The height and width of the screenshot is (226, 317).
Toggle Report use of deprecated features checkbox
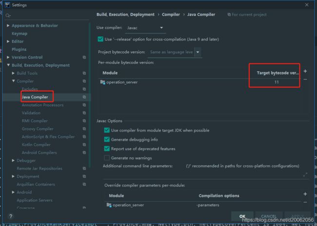pyautogui.click(x=107, y=149)
